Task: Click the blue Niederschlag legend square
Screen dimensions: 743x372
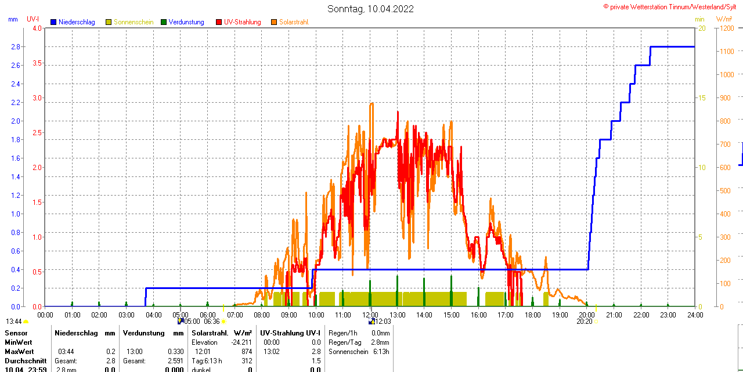Action: click(x=53, y=22)
